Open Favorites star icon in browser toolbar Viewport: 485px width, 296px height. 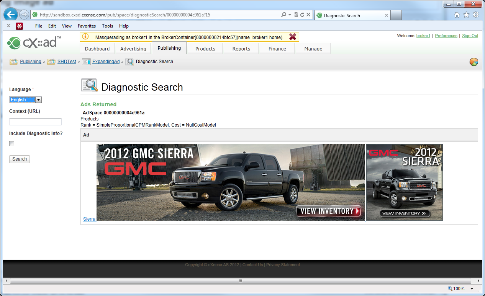click(466, 15)
